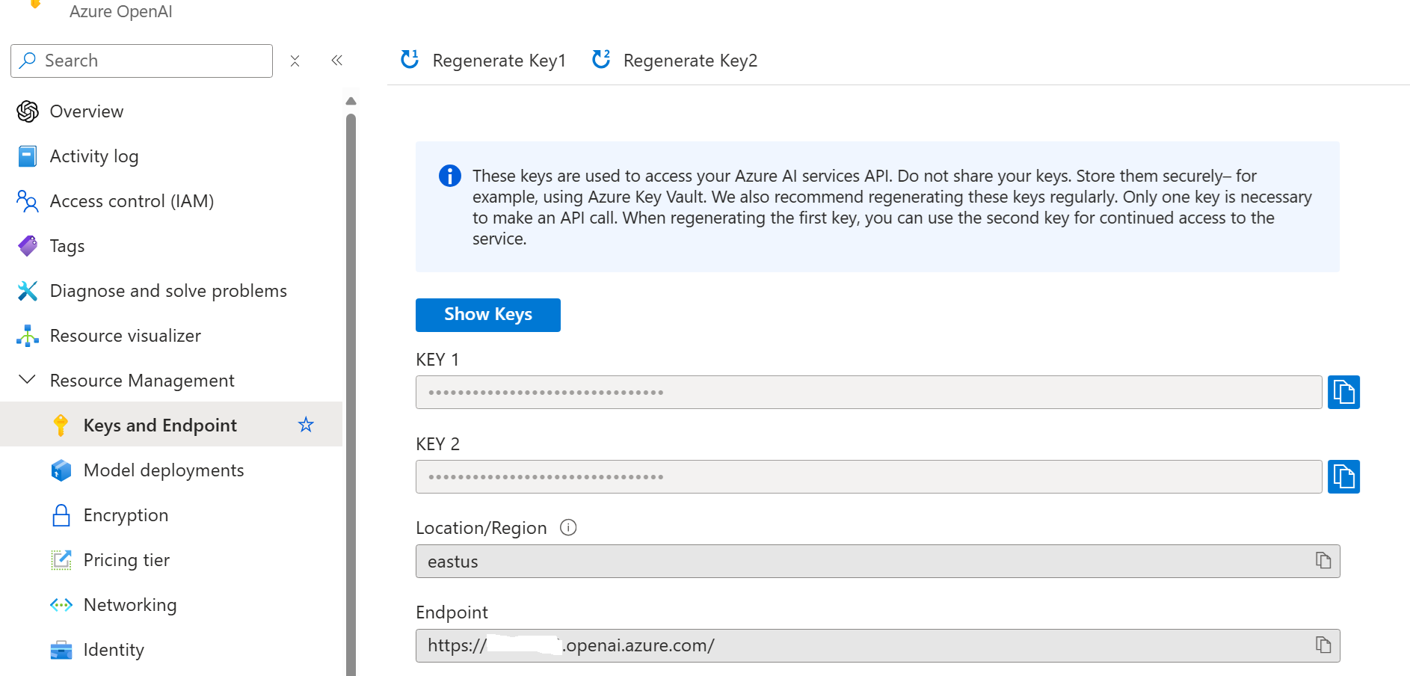
Task: Click Regenerate Key1 label
Action: 499,61
